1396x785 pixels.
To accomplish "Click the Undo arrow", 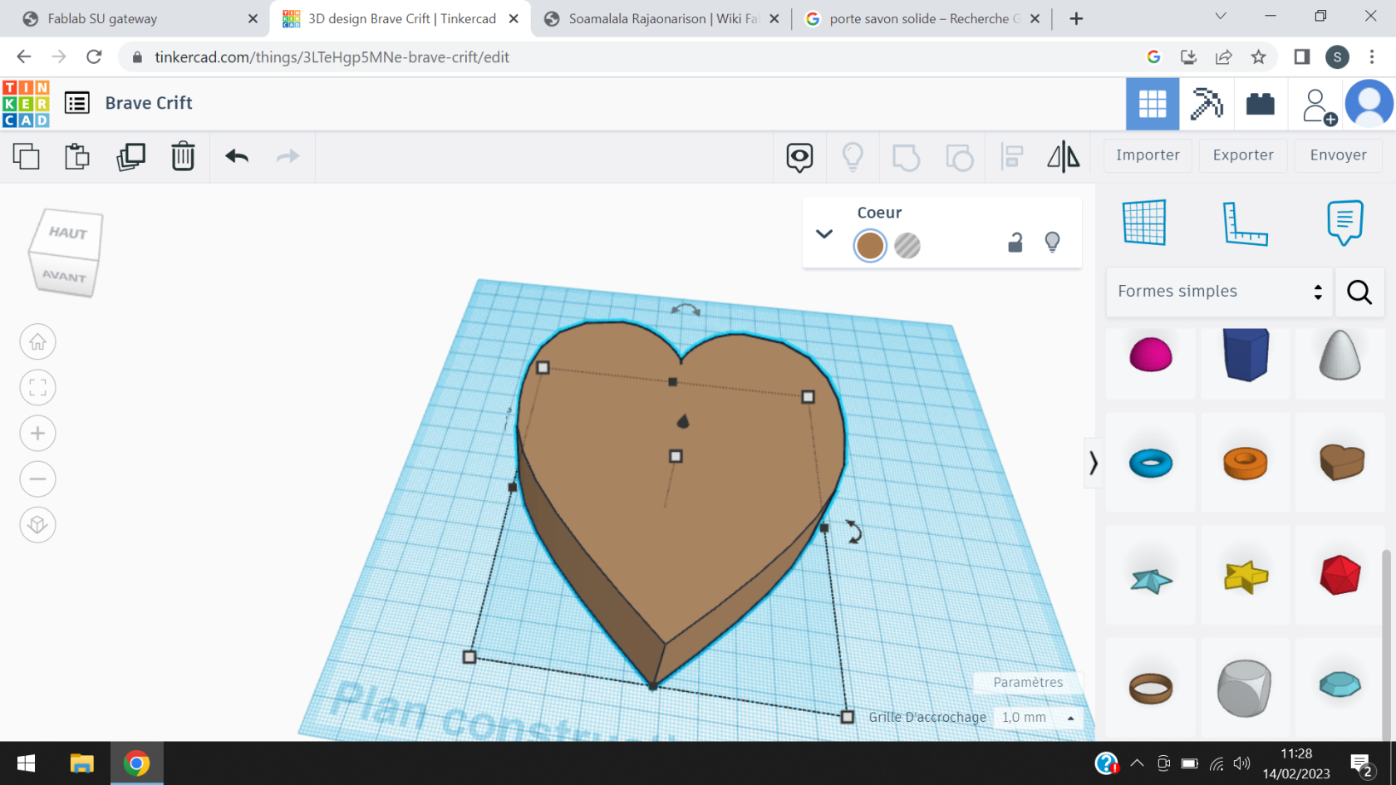I will 237,156.
